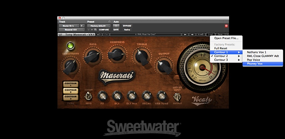
Task: Click the Waves help question mark button
Action: click(227, 34)
